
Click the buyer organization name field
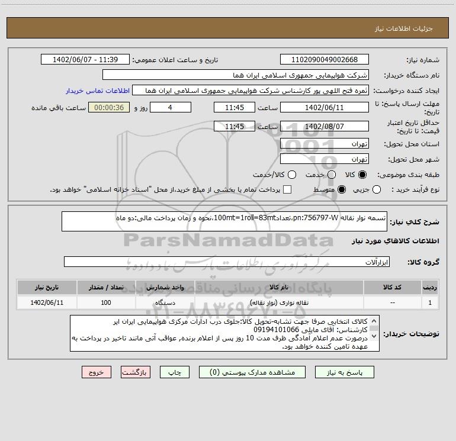[x=236, y=75]
